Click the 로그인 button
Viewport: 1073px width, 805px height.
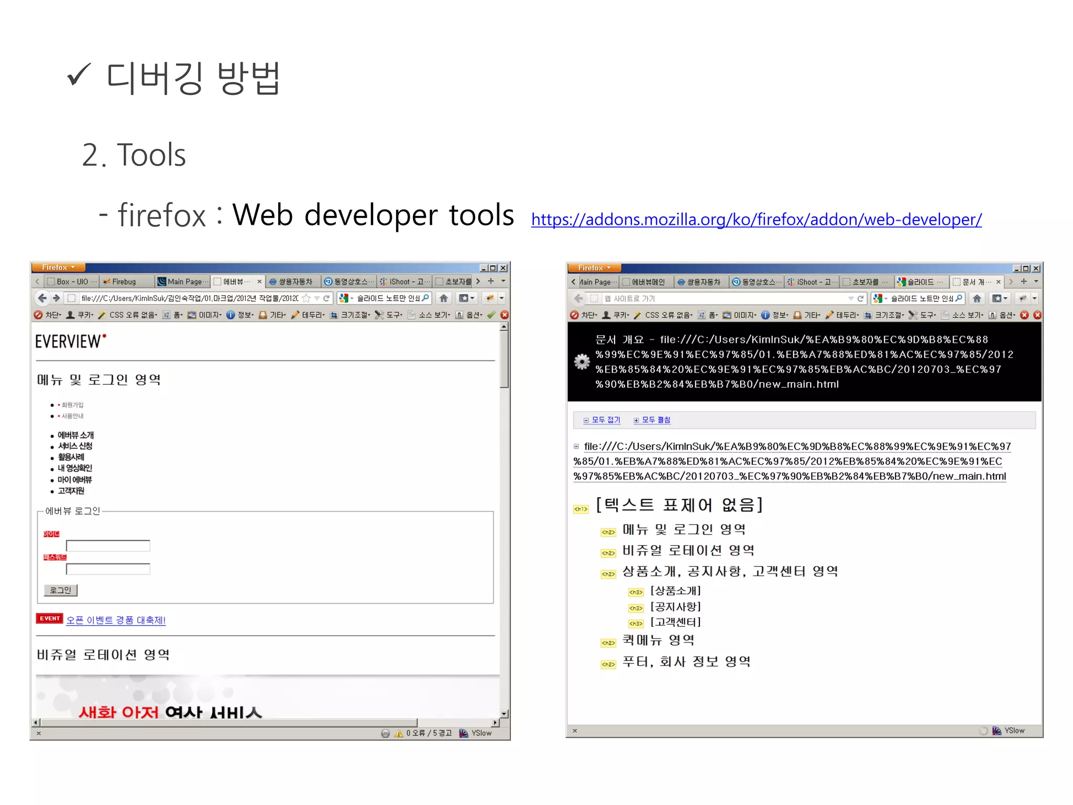pos(60,590)
